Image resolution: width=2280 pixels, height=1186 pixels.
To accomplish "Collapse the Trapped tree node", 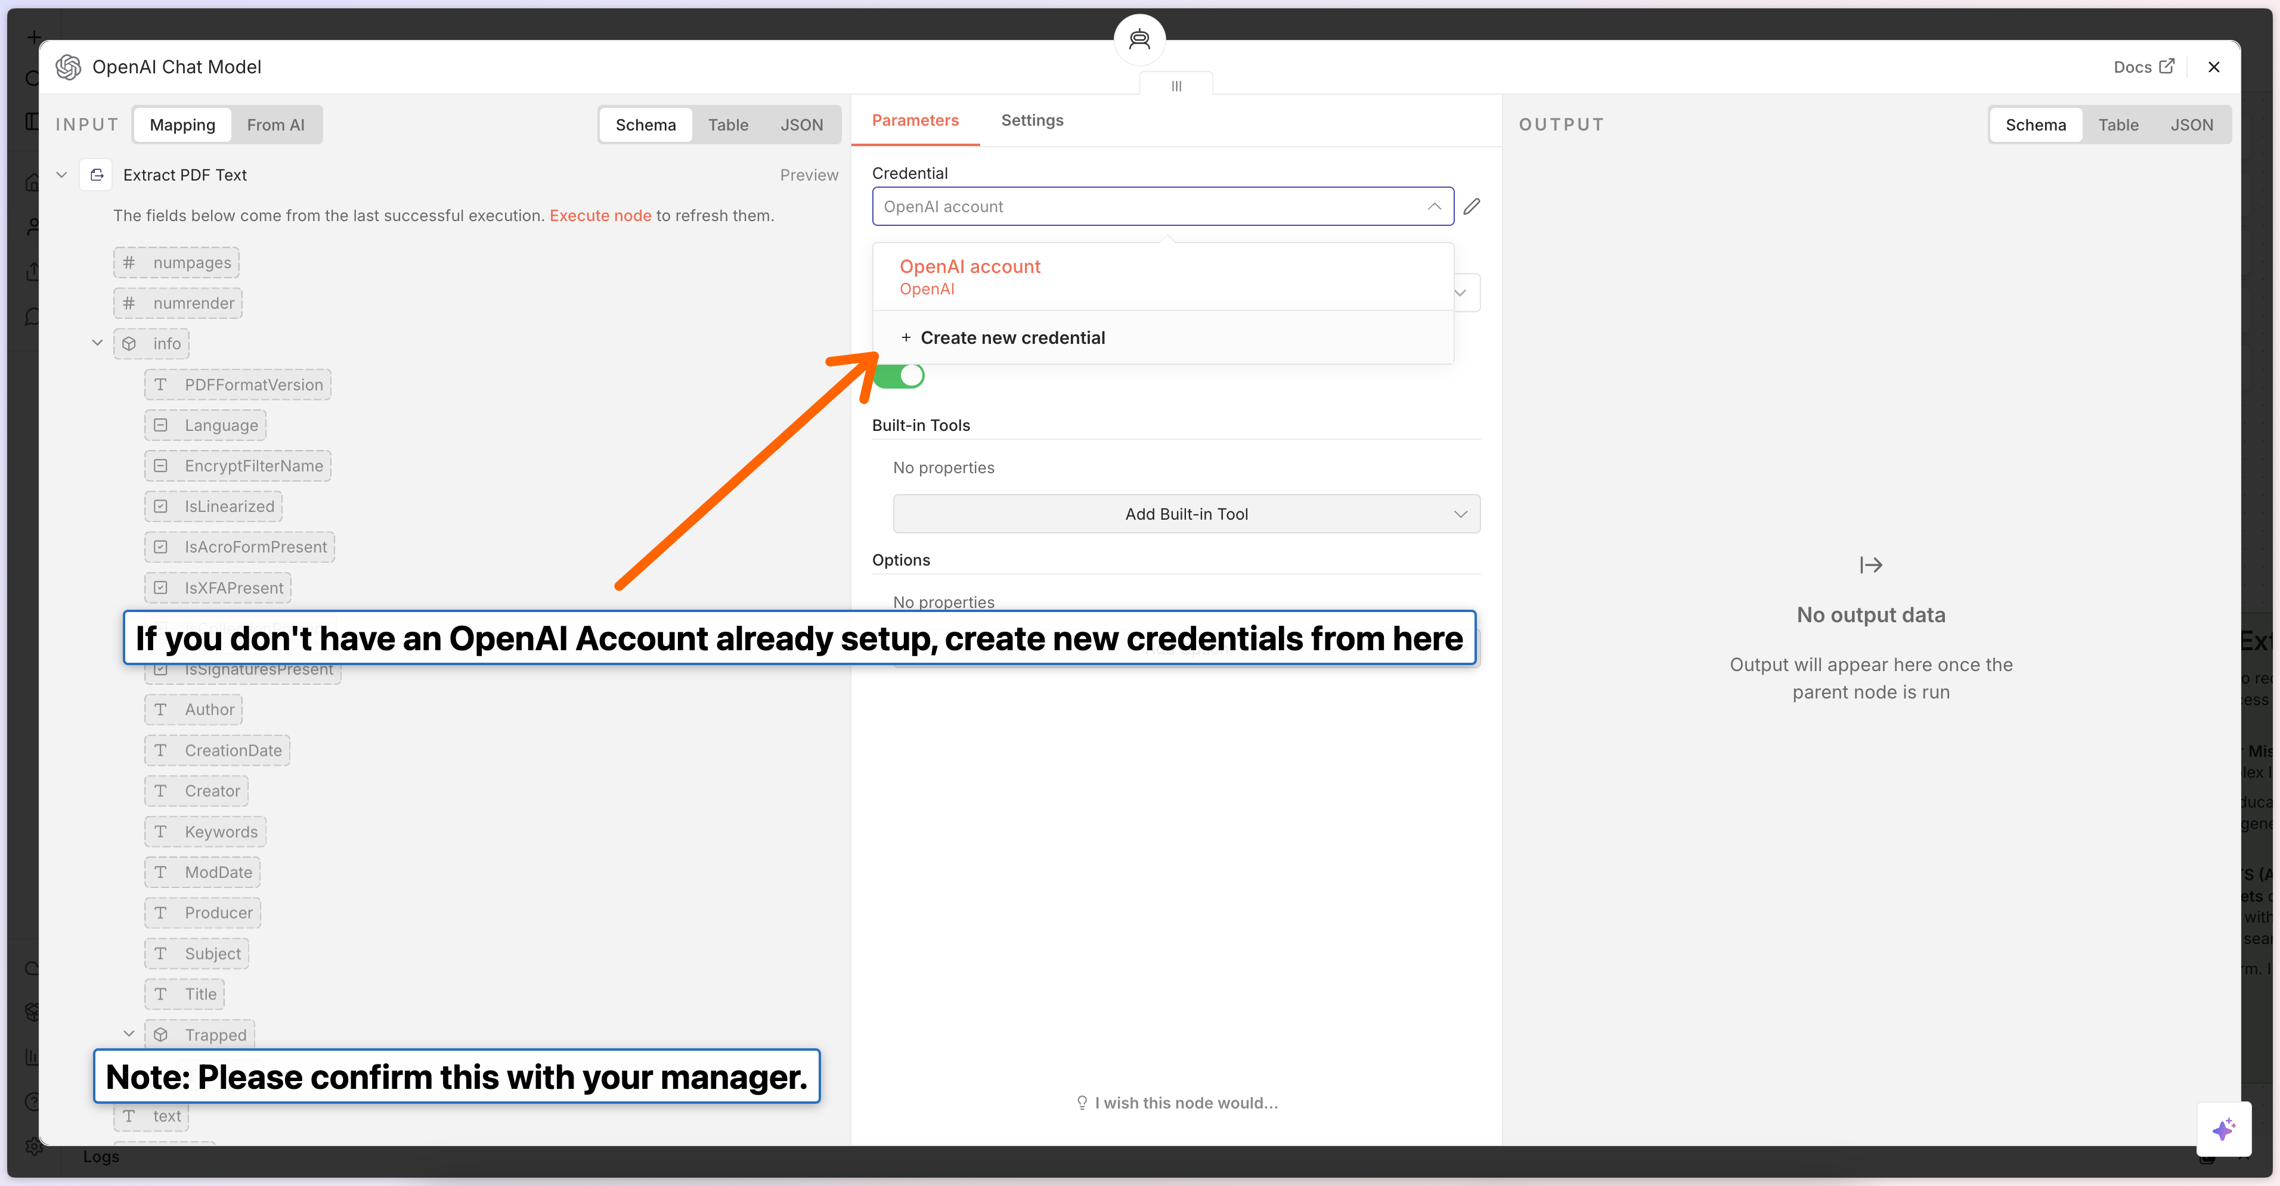I will point(128,1034).
